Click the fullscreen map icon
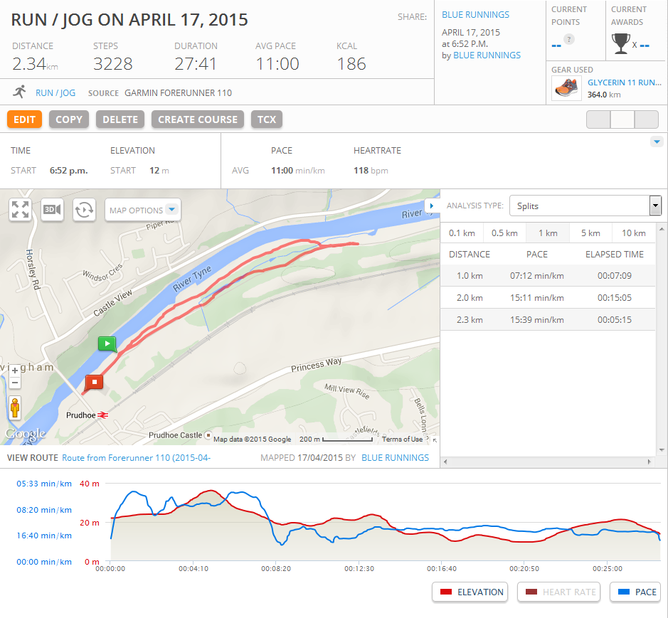Screen dimensions: 668x618 (x=21, y=210)
